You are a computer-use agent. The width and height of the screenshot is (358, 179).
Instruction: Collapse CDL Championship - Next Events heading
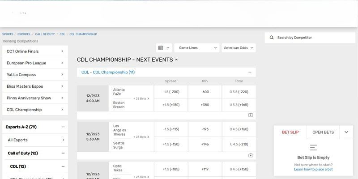coord(176,60)
